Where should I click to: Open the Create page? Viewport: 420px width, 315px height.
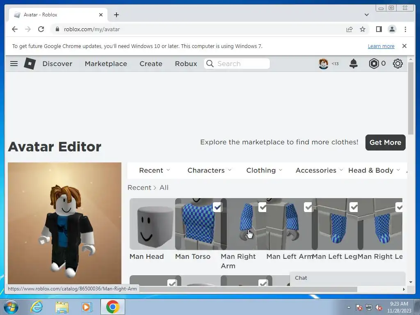point(151,64)
